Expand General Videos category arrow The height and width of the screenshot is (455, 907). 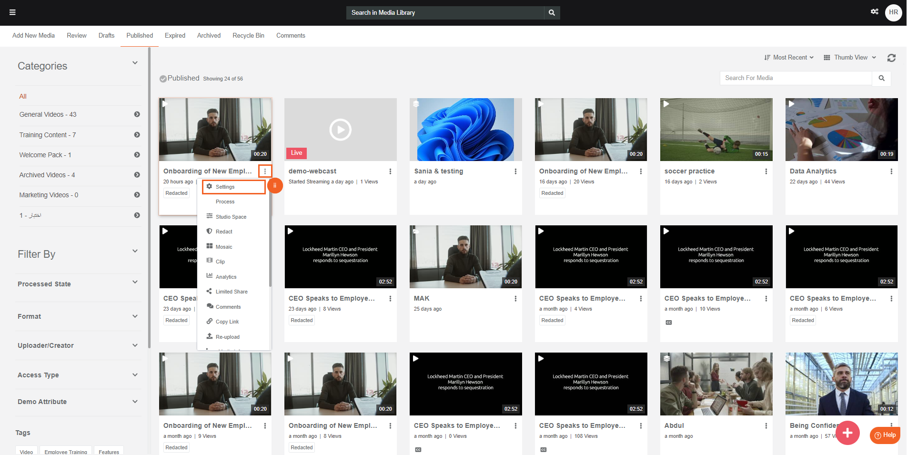137,114
